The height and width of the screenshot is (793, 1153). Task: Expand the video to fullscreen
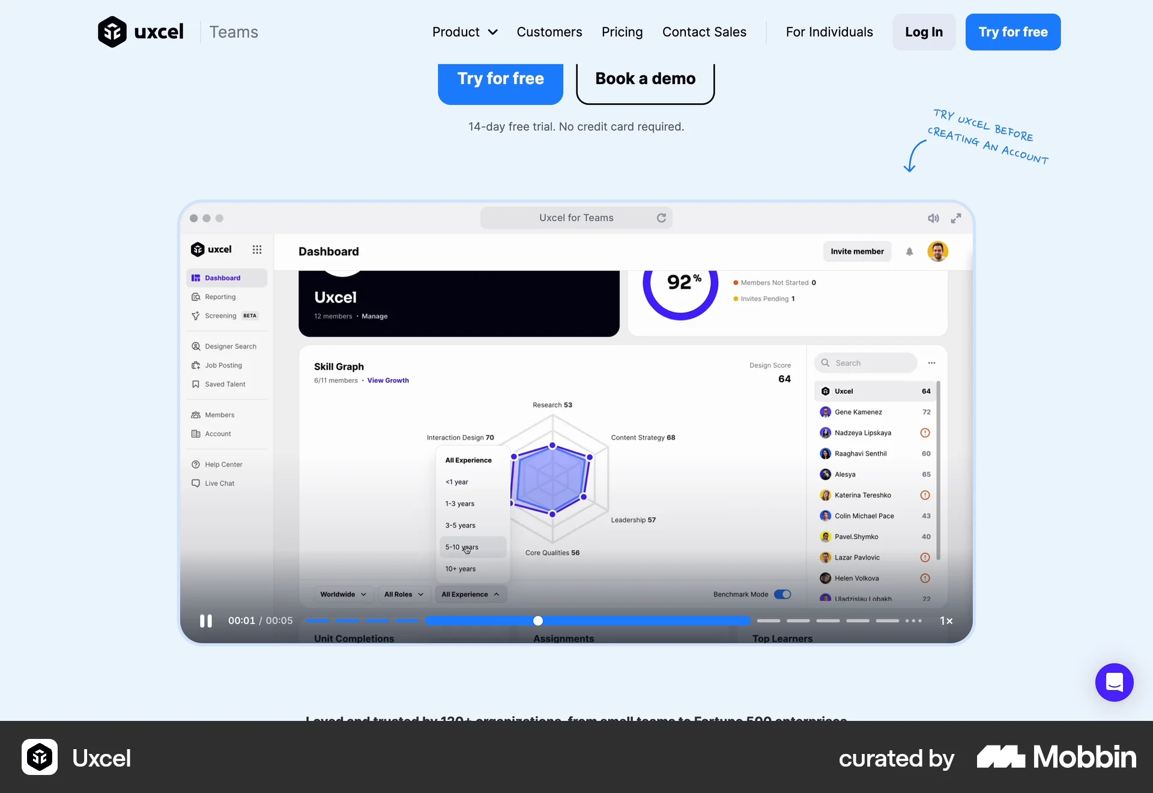pos(955,218)
